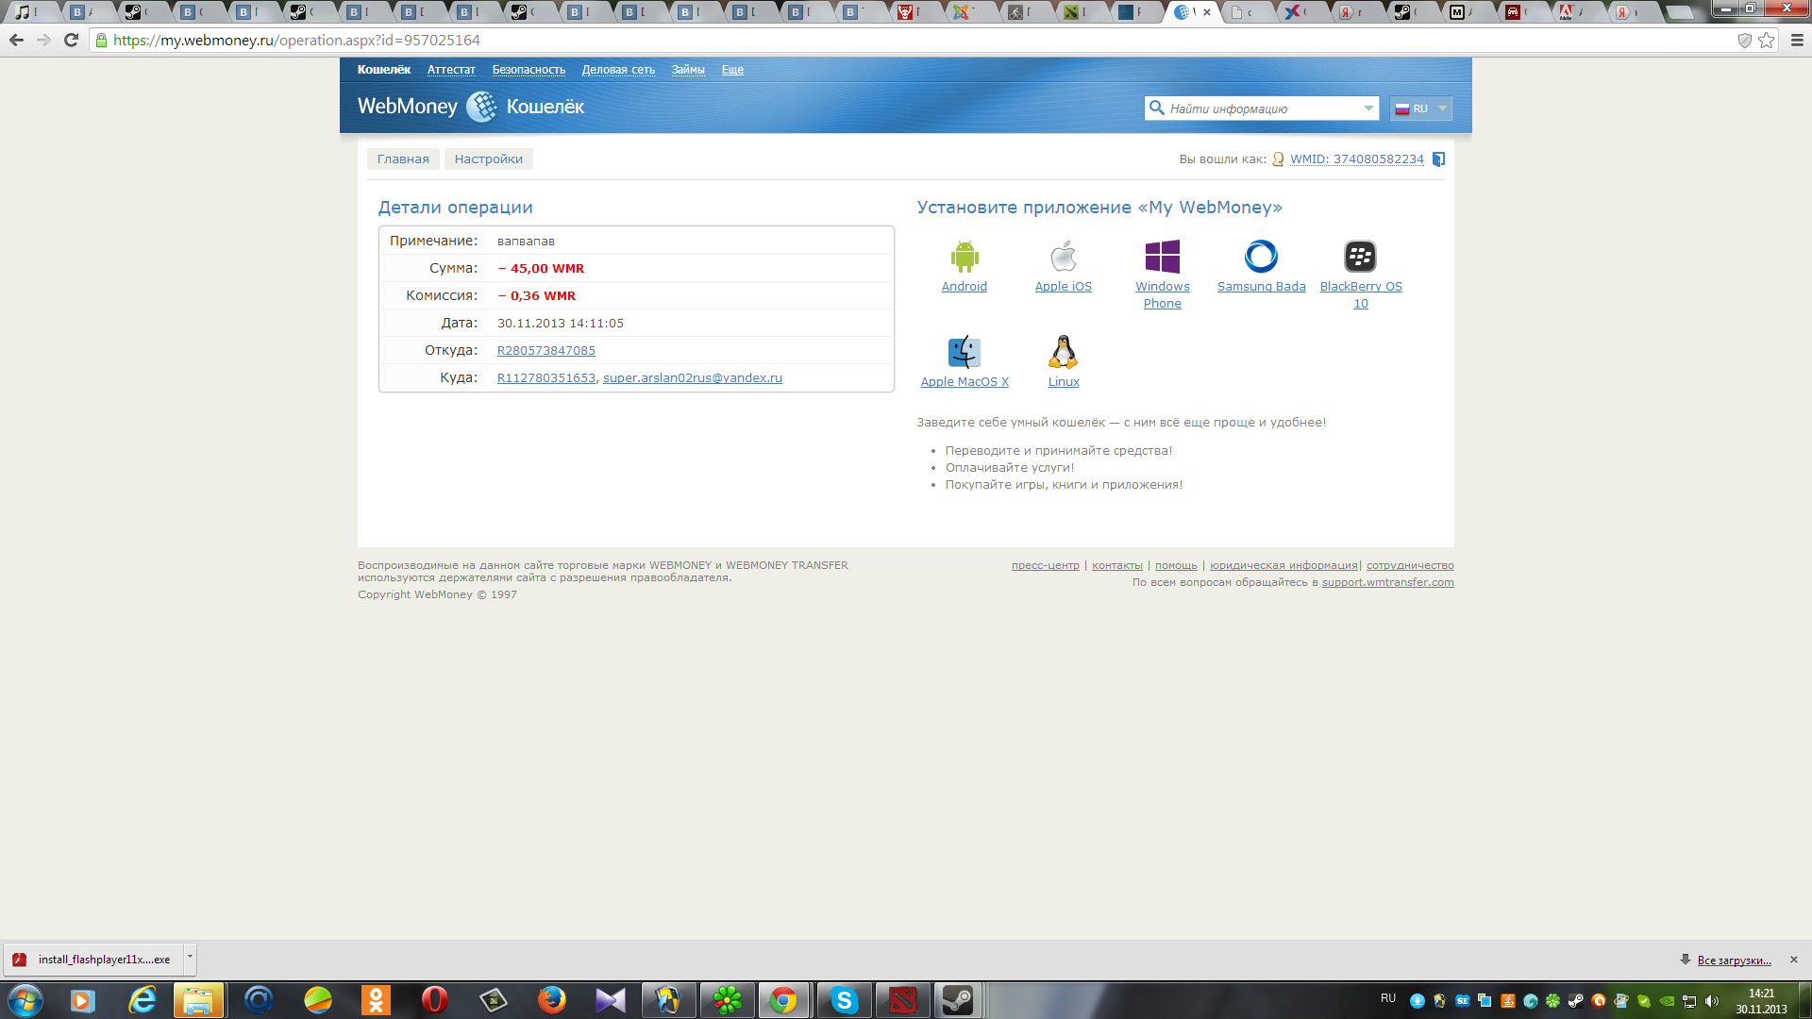Open Opera browser from the taskbar

[x=435, y=1000]
